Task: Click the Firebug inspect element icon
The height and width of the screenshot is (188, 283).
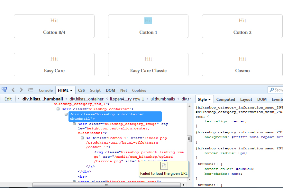Action: point(4,90)
